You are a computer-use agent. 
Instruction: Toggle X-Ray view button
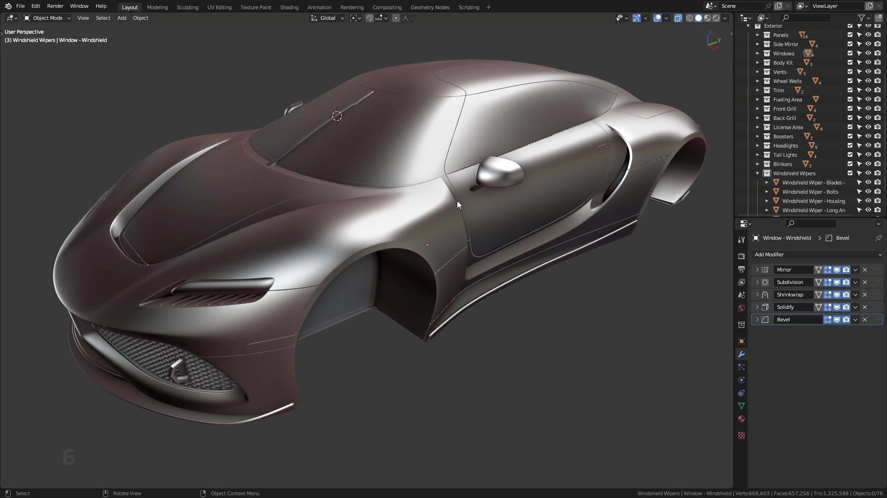click(678, 18)
